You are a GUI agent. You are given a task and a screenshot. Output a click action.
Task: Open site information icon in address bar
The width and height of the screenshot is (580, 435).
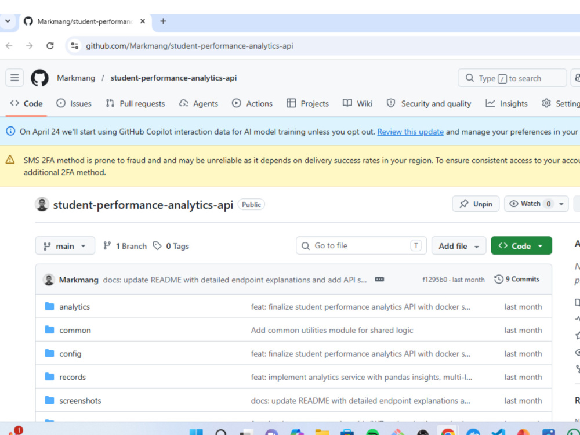click(x=75, y=46)
